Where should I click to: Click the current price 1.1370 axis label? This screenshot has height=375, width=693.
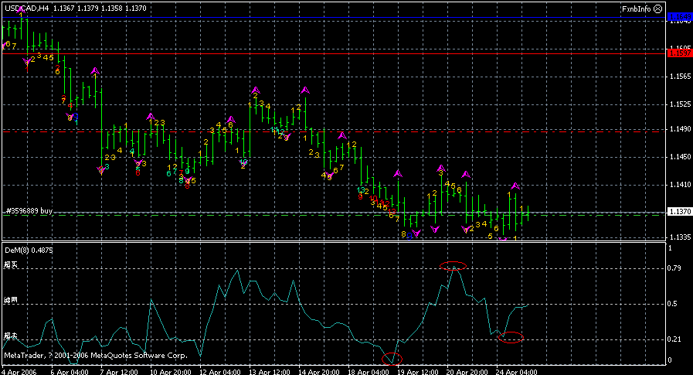point(679,212)
